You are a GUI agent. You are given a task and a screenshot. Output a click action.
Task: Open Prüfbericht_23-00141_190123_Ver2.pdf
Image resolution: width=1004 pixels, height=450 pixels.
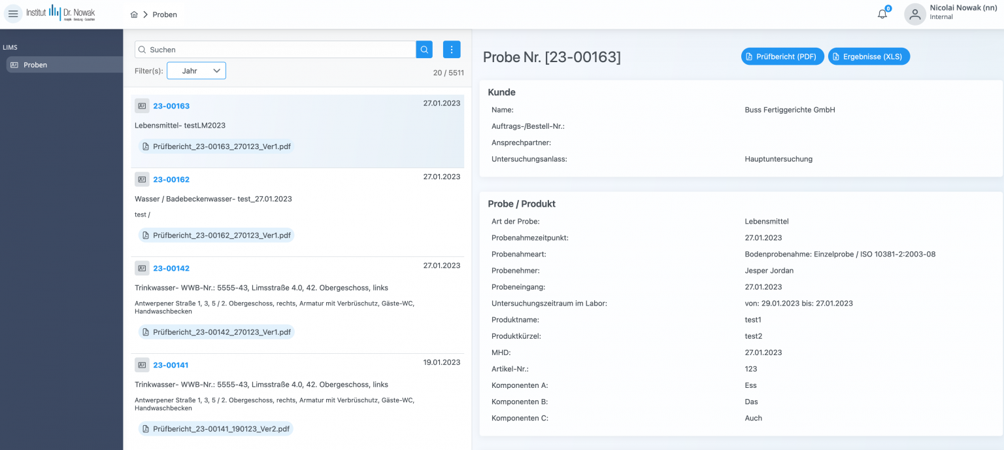216,428
